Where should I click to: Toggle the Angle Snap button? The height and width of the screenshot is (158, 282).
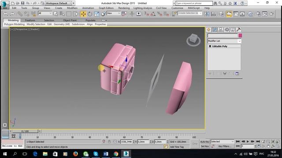pos(153,14)
